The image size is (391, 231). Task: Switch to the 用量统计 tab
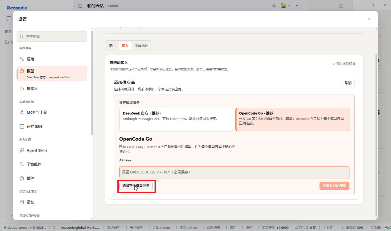[141, 46]
